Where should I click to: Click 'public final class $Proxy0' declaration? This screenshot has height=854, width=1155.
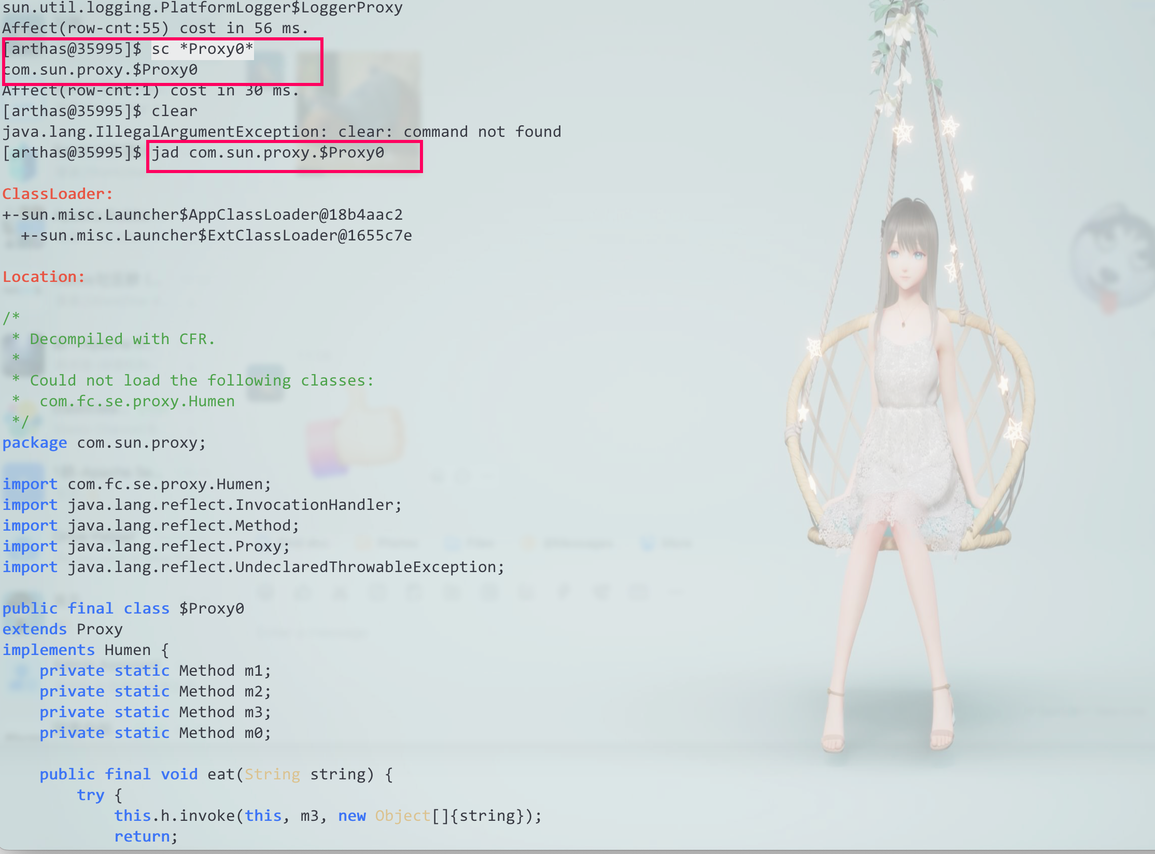(x=123, y=609)
